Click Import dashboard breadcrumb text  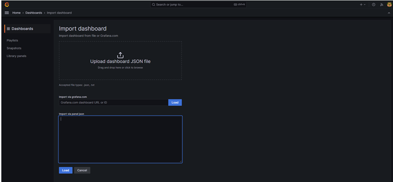click(59, 13)
